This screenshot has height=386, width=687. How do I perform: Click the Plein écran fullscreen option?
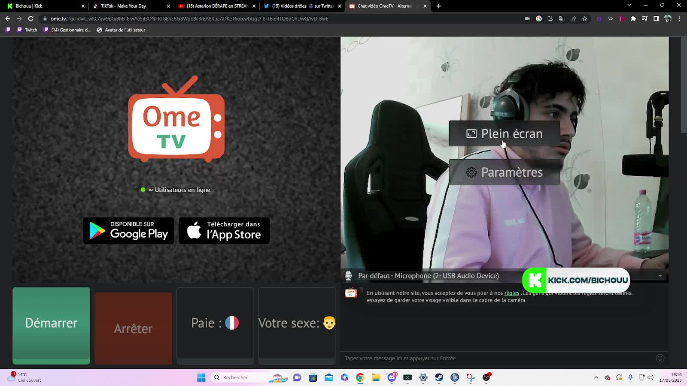coord(504,134)
